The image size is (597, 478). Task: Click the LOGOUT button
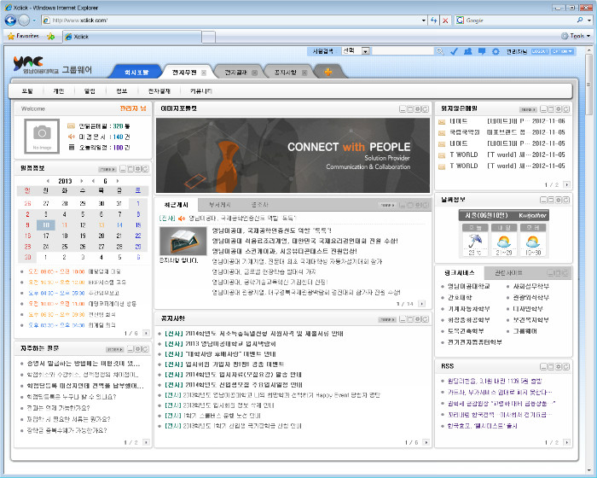(x=540, y=51)
